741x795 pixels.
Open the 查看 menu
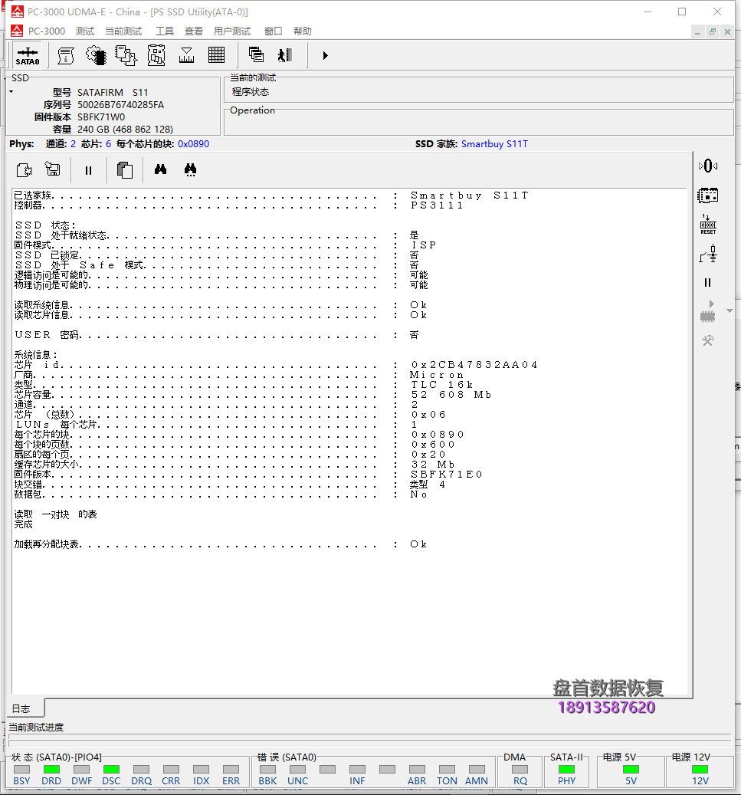[x=194, y=31]
